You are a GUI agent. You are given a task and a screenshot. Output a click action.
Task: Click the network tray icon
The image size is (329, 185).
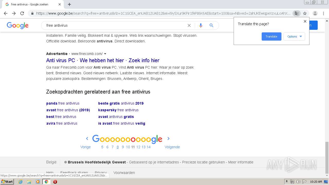pos(292,182)
